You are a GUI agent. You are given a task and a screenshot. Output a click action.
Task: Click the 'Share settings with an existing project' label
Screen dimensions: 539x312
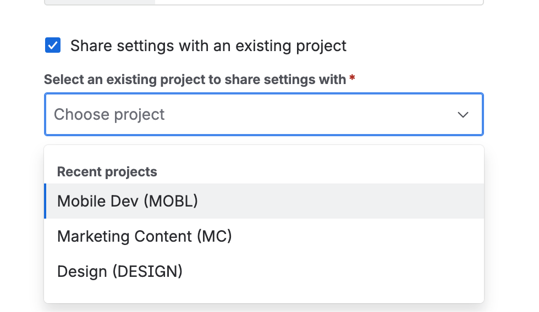pos(208,46)
